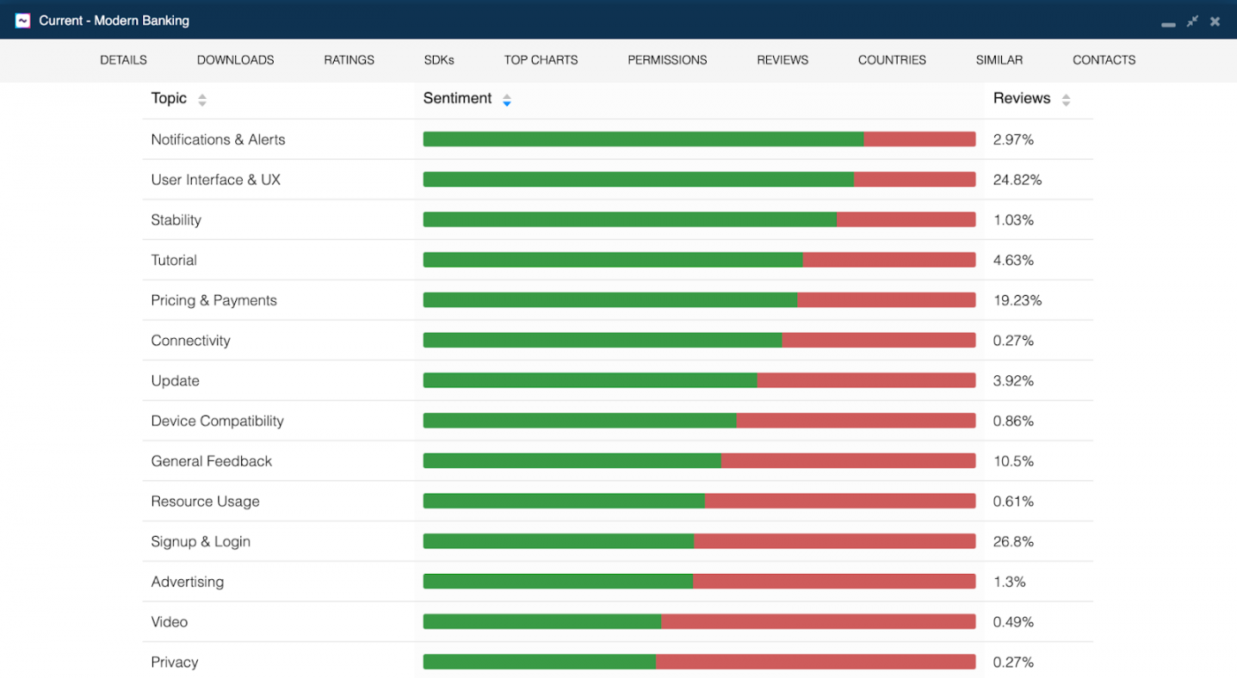Select the SDKs tab

pyautogui.click(x=439, y=59)
